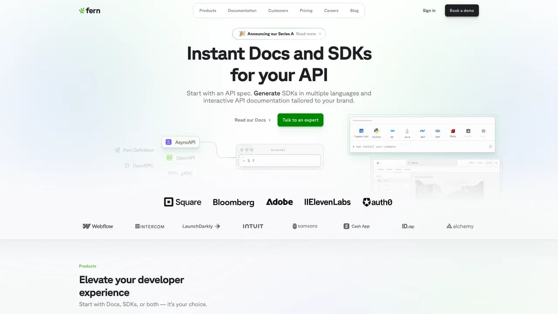This screenshot has height=314, width=558.
Task: Select the .NET SDK icon
Action: 422,131
